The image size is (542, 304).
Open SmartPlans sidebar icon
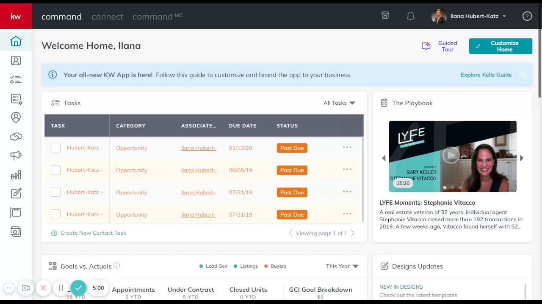pyautogui.click(x=16, y=99)
